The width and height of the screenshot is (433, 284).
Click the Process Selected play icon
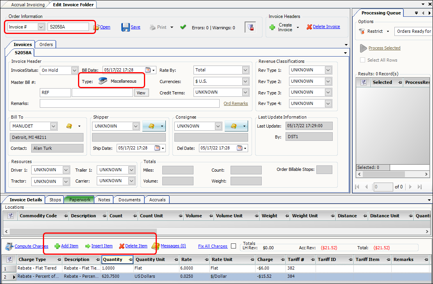pos(364,48)
